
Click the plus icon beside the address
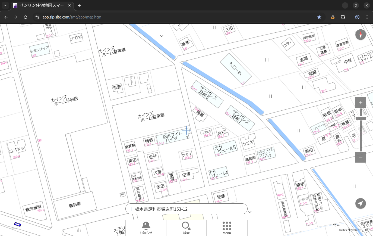click(x=131, y=209)
